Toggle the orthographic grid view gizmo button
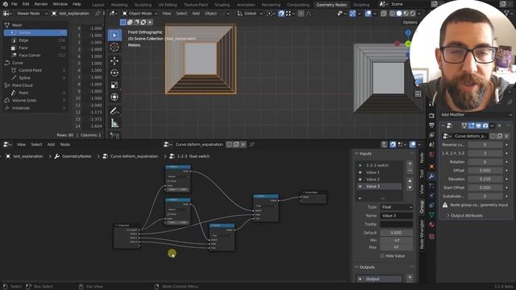The width and height of the screenshot is (516, 290). (x=418, y=94)
